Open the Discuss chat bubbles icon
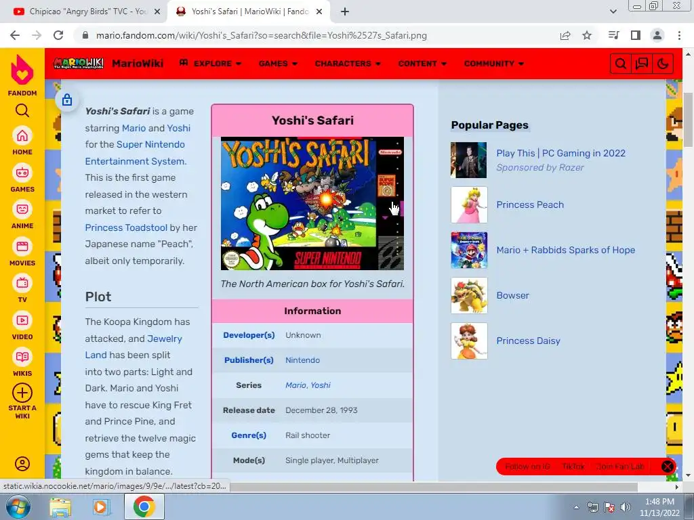Viewport: 694px width, 520px height. pos(641,64)
